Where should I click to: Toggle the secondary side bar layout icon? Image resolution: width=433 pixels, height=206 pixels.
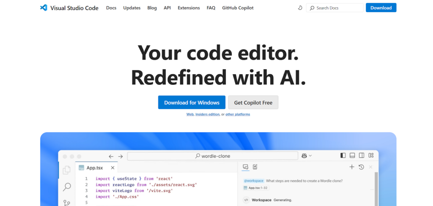click(362, 155)
